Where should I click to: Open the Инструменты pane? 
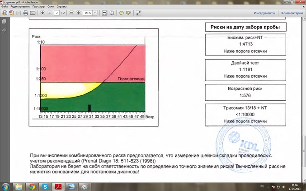tap(265, 13)
